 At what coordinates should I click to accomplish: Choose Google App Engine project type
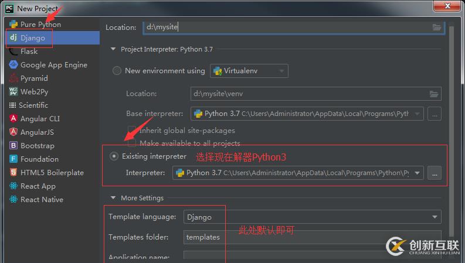point(53,65)
